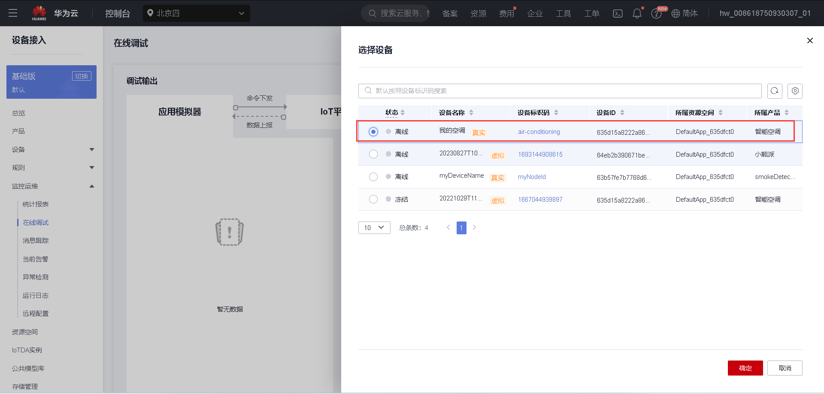824x394 pixels.
Task: Open the top bar cloud service search
Action: 395,13
